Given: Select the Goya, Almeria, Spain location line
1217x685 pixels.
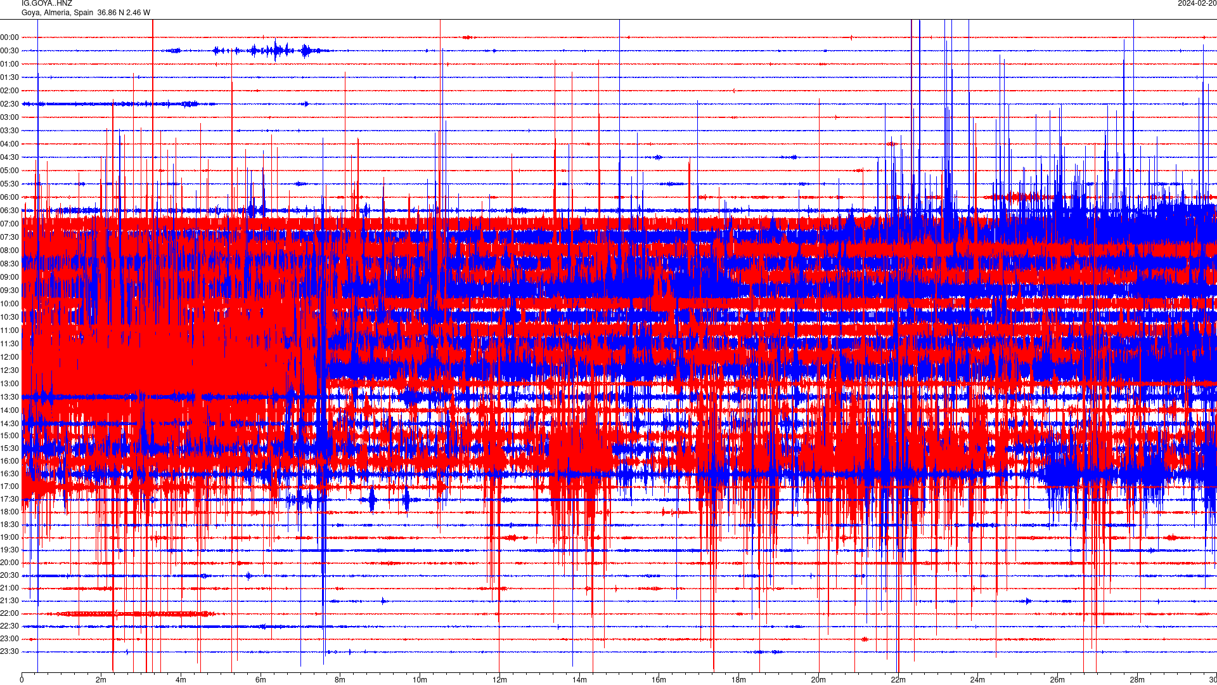Looking at the screenshot, I should pos(86,13).
